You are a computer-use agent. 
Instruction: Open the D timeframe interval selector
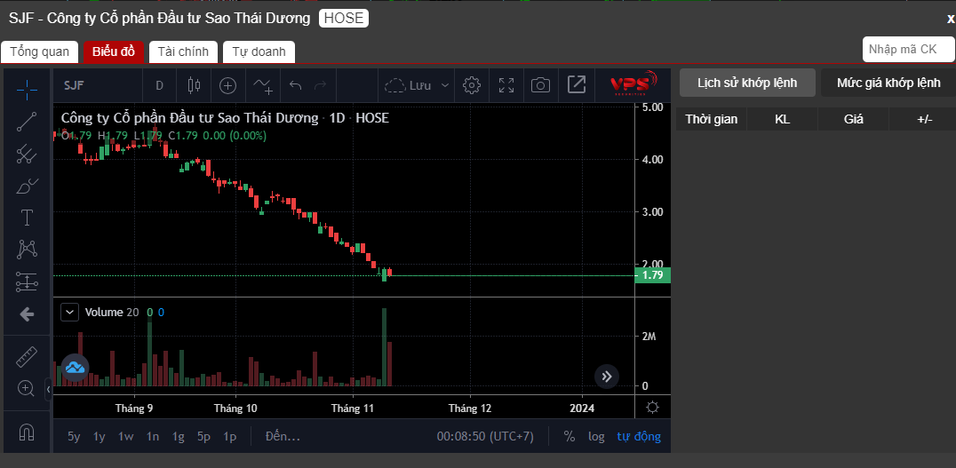click(x=160, y=85)
